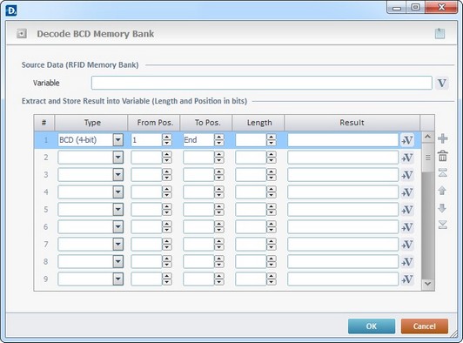Viewport: 463px width, 343px height.
Task: Click the Result field in row 7
Action: 343,245
